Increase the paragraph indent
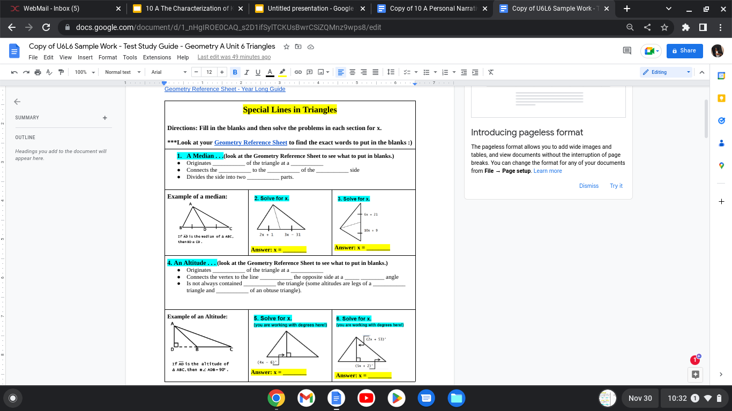Image resolution: width=732 pixels, height=411 pixels. click(475, 72)
